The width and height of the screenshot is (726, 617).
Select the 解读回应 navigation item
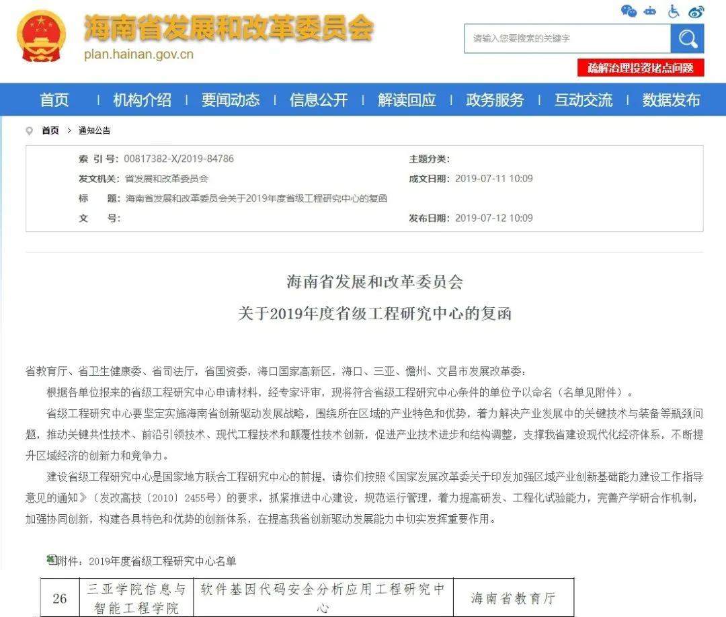point(407,100)
